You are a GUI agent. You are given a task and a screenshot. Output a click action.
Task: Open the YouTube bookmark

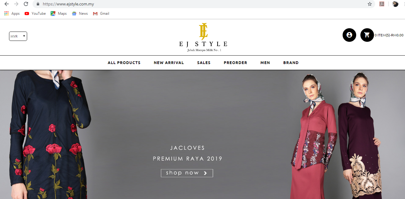click(x=35, y=14)
